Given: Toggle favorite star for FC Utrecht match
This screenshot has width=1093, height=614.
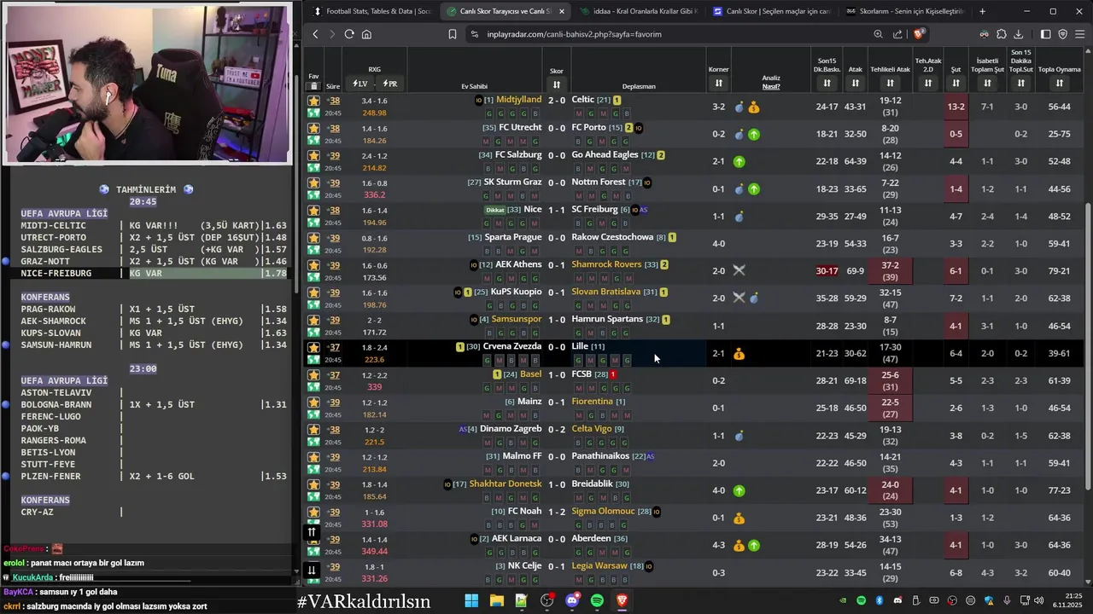Looking at the screenshot, I should [x=314, y=128].
